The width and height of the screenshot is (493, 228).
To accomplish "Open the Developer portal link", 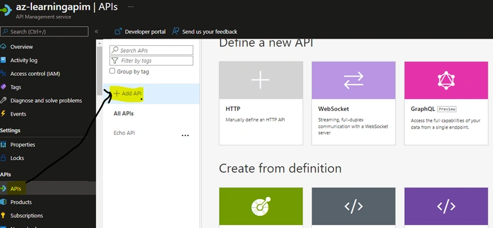I will click(145, 32).
